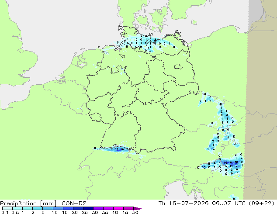Click the time range "06..07"
277x214 pixels.
(x=222, y=204)
